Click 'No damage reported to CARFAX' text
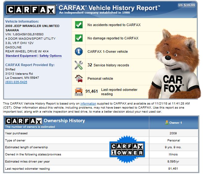The image size is (208, 174). (113, 38)
